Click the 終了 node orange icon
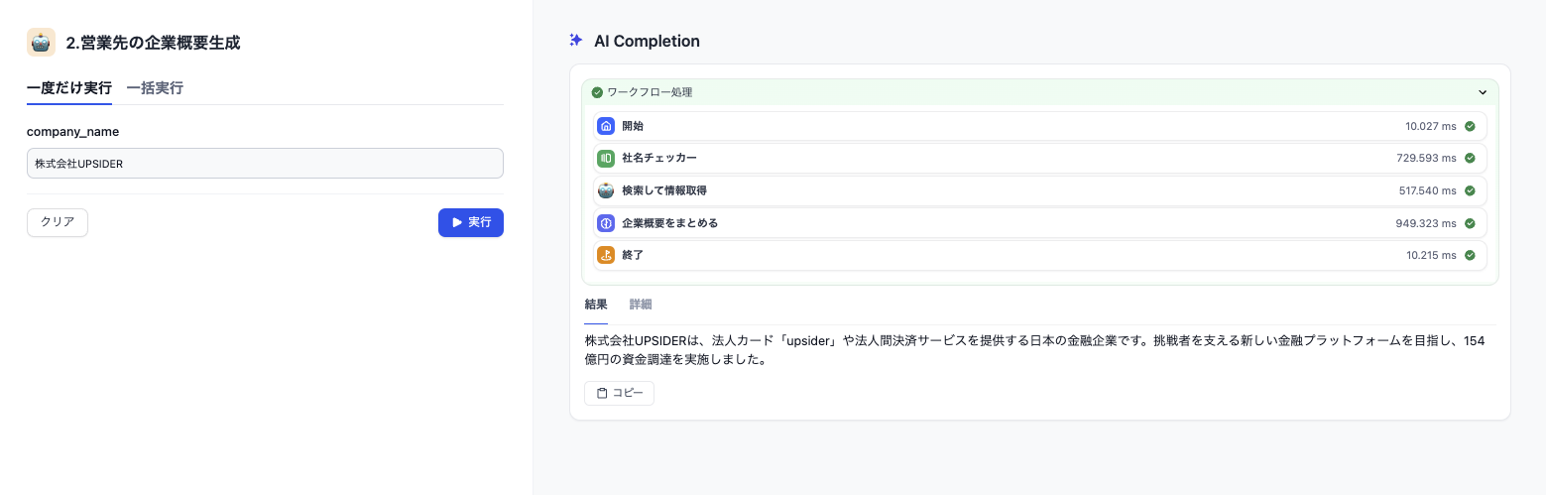This screenshot has height=495, width=1546. [606, 255]
